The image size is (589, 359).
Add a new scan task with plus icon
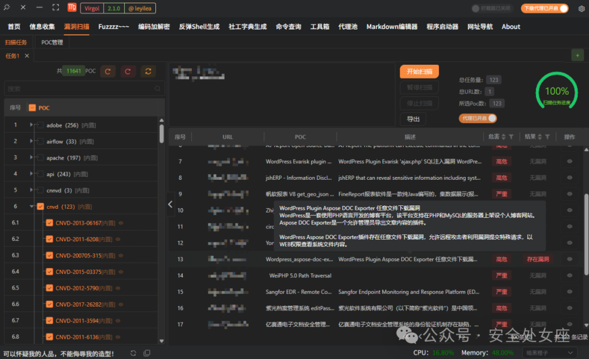coord(578,56)
